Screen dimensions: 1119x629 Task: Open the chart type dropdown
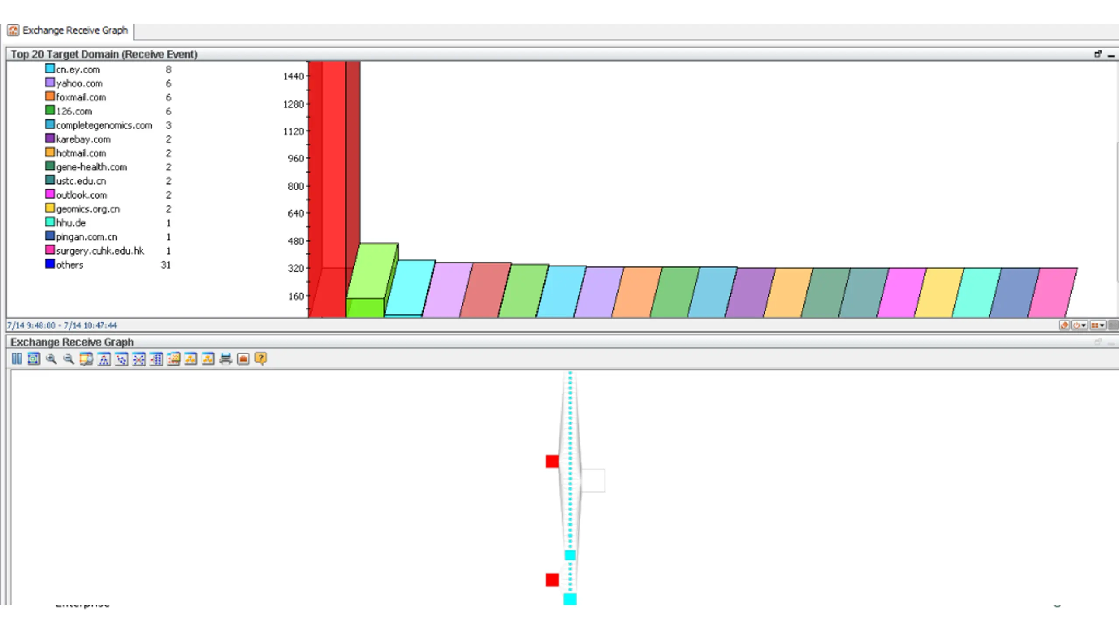click(x=1098, y=325)
